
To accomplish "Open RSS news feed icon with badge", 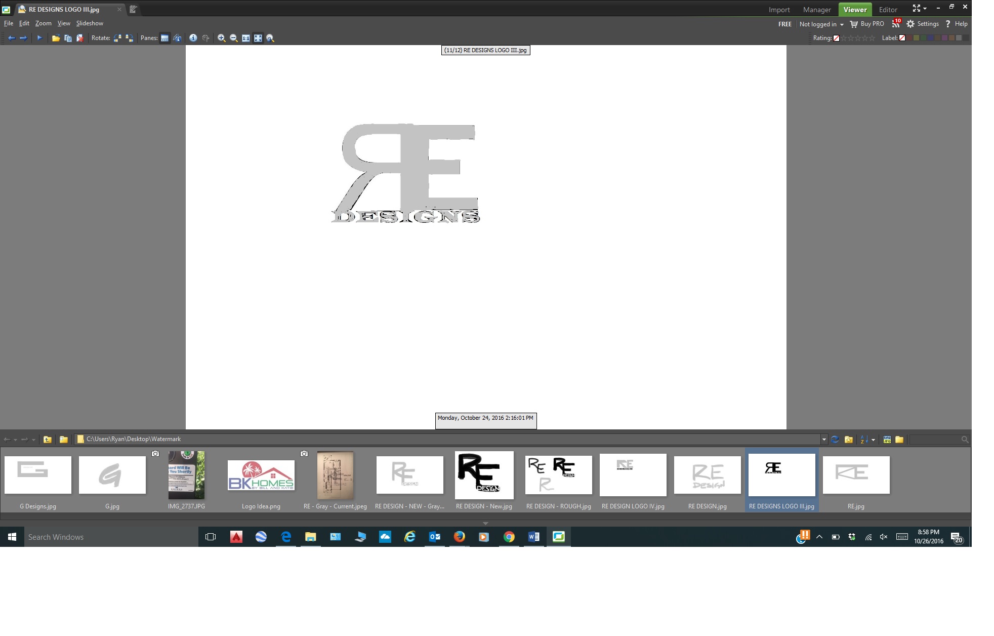I will point(896,24).
